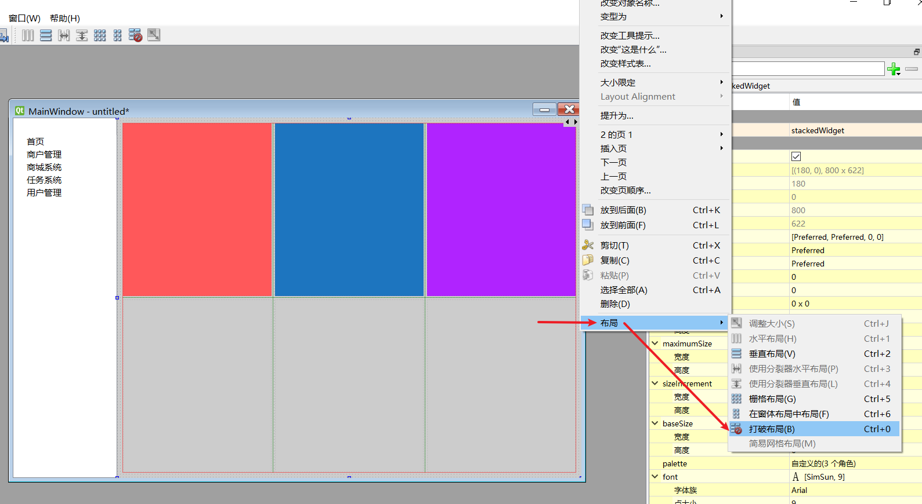
Task: Collapse the maximumSize property group
Action: click(x=655, y=344)
